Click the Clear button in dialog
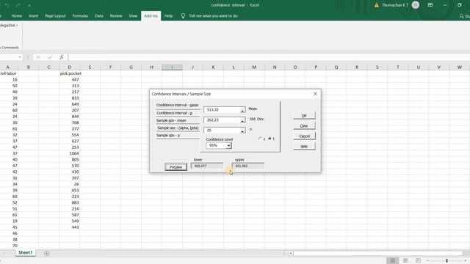470x264 pixels. [x=304, y=125]
